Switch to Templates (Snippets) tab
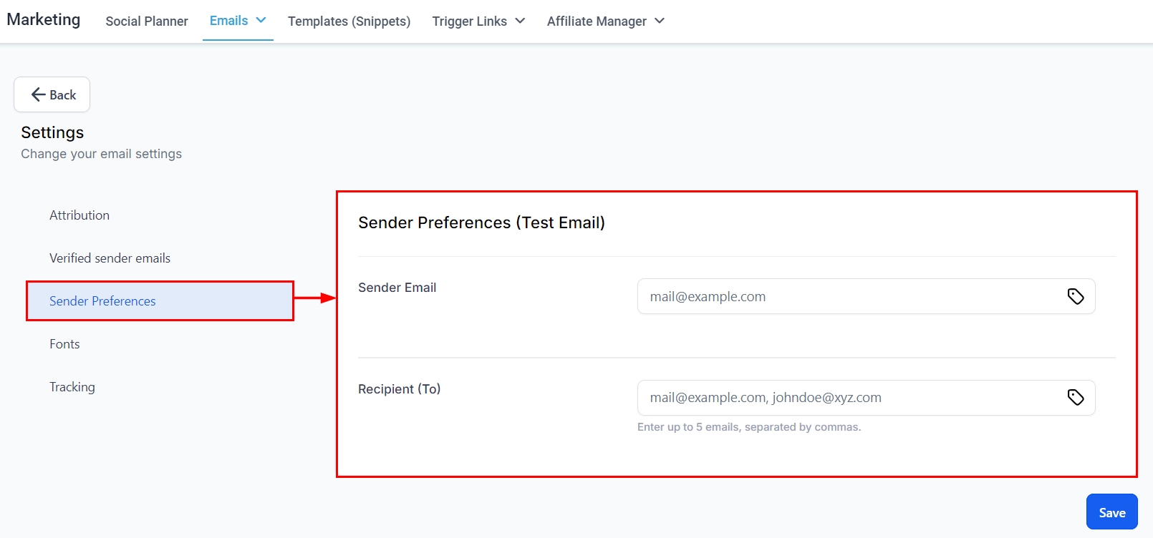 tap(349, 21)
